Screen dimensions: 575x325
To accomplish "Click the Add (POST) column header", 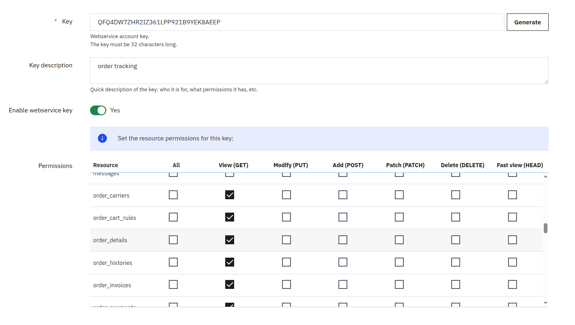I will 348,165.
